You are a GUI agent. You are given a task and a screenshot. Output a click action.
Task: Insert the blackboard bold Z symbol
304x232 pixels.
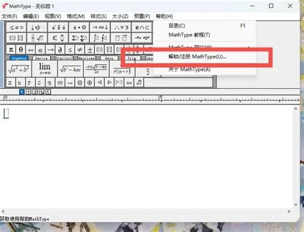click(x=10, y=82)
